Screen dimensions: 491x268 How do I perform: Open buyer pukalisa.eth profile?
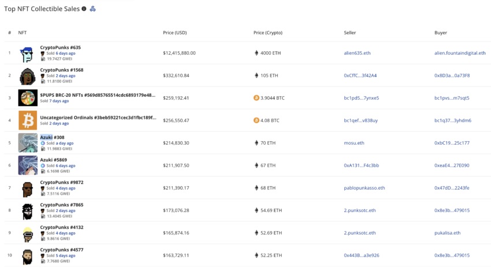coord(448,233)
